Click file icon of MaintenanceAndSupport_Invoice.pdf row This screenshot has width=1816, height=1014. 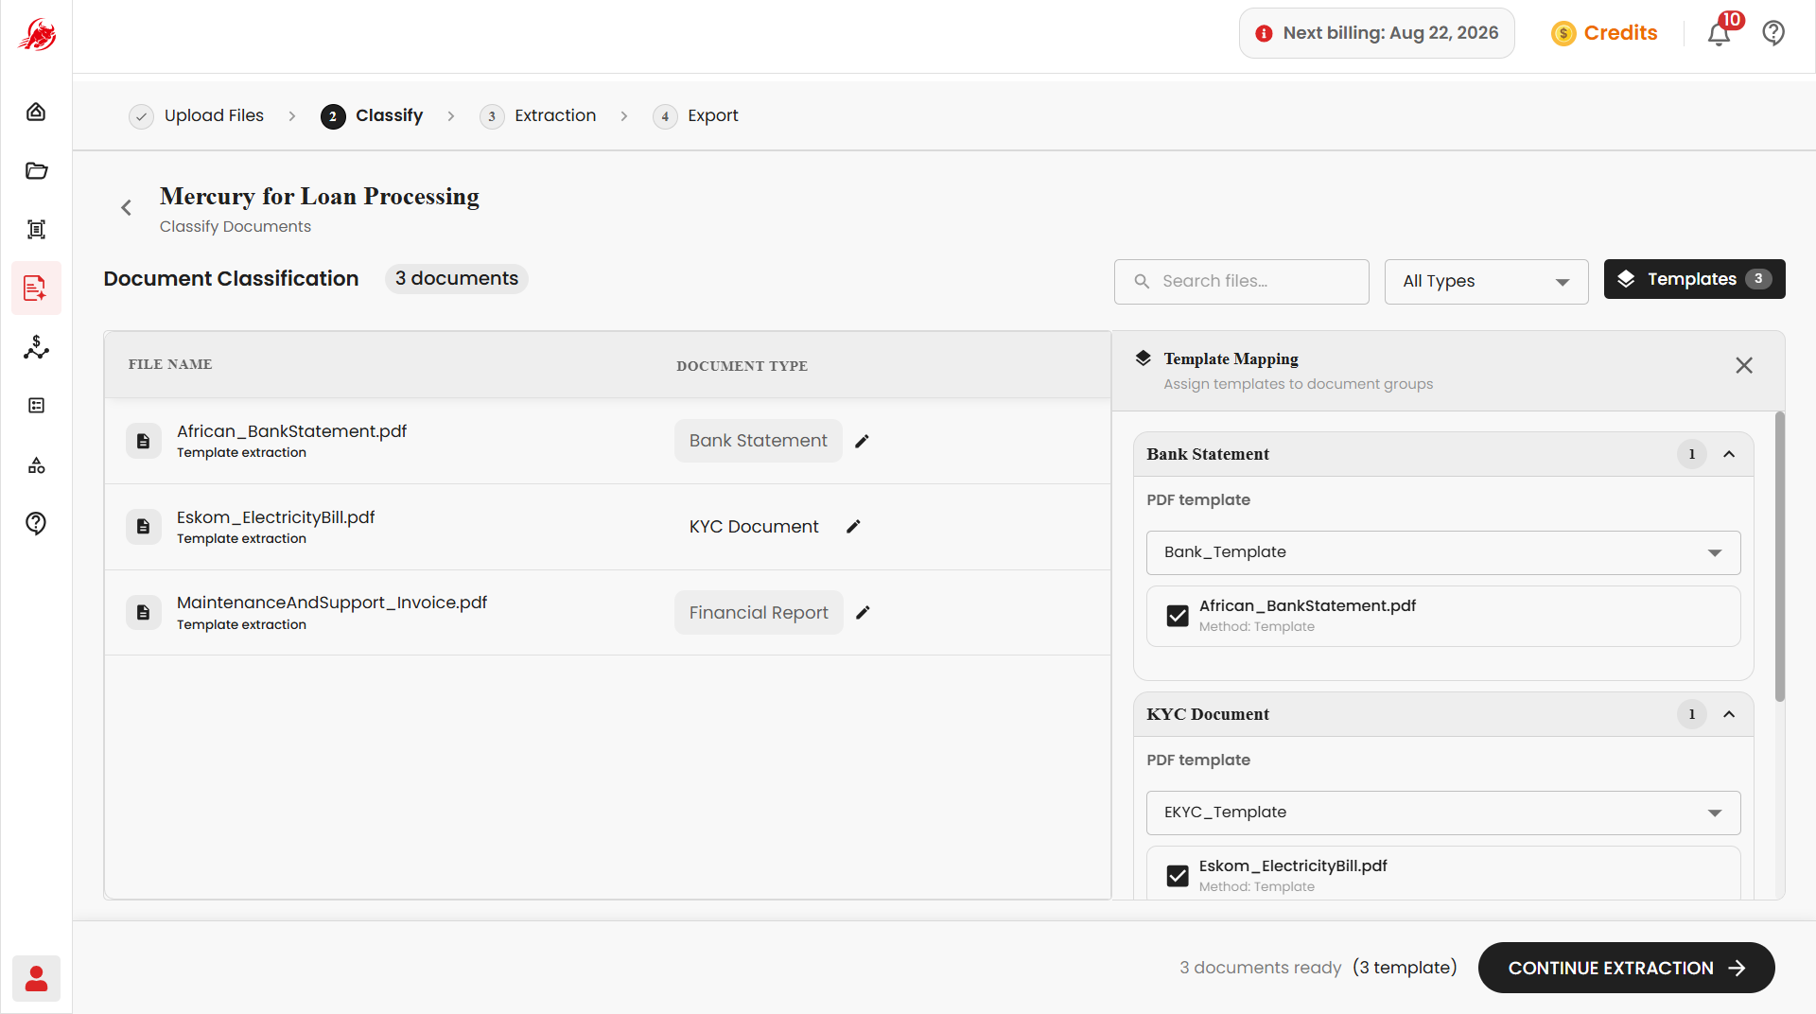[x=143, y=613]
